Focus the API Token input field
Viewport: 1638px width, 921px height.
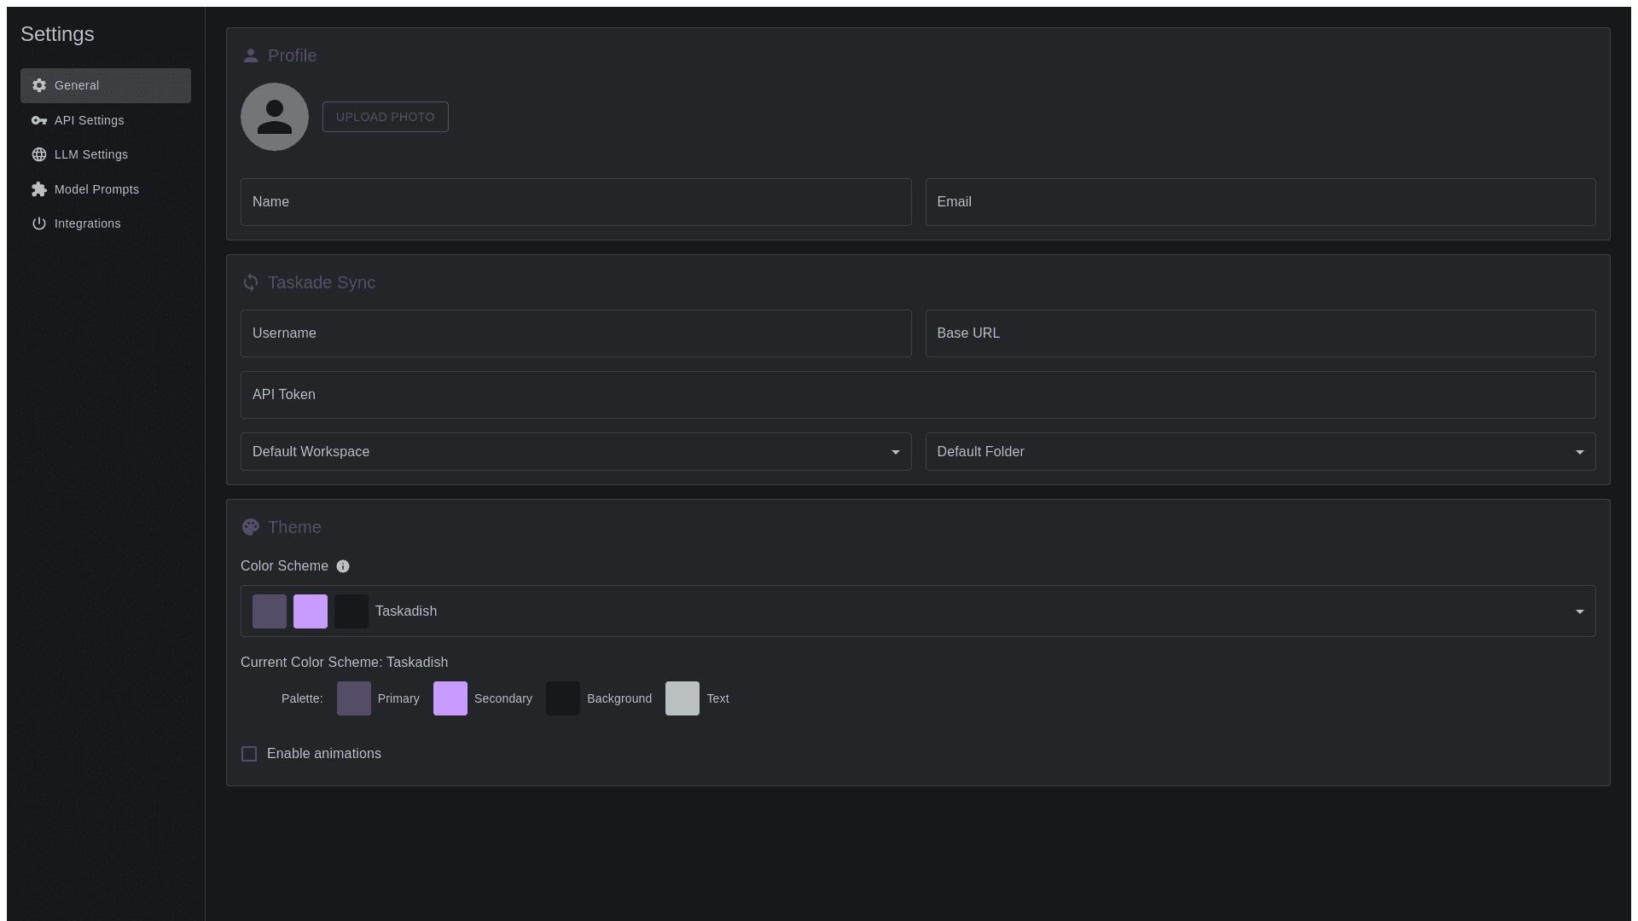918,395
